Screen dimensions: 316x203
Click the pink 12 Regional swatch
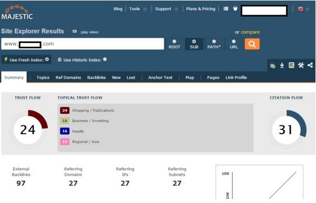tap(65, 142)
